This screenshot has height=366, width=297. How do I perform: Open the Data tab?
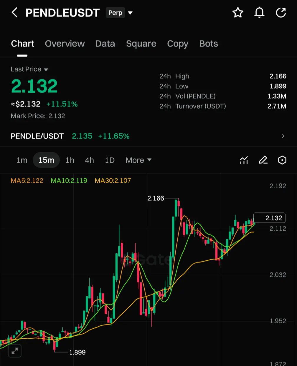point(105,44)
